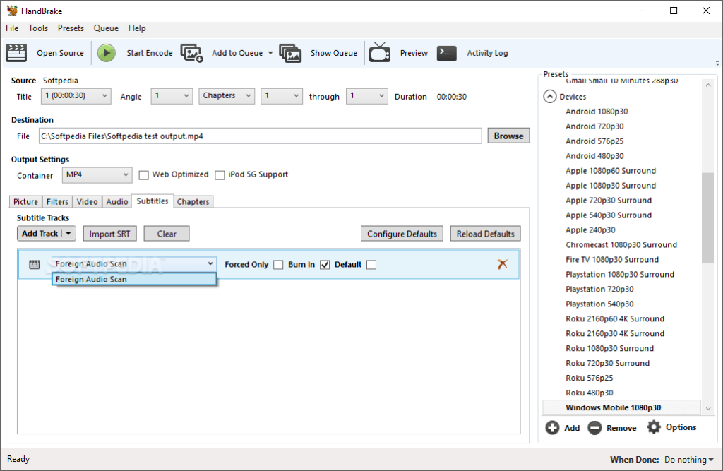Open the Angle dropdown
Screen dimensions: 723x471
(x=172, y=96)
